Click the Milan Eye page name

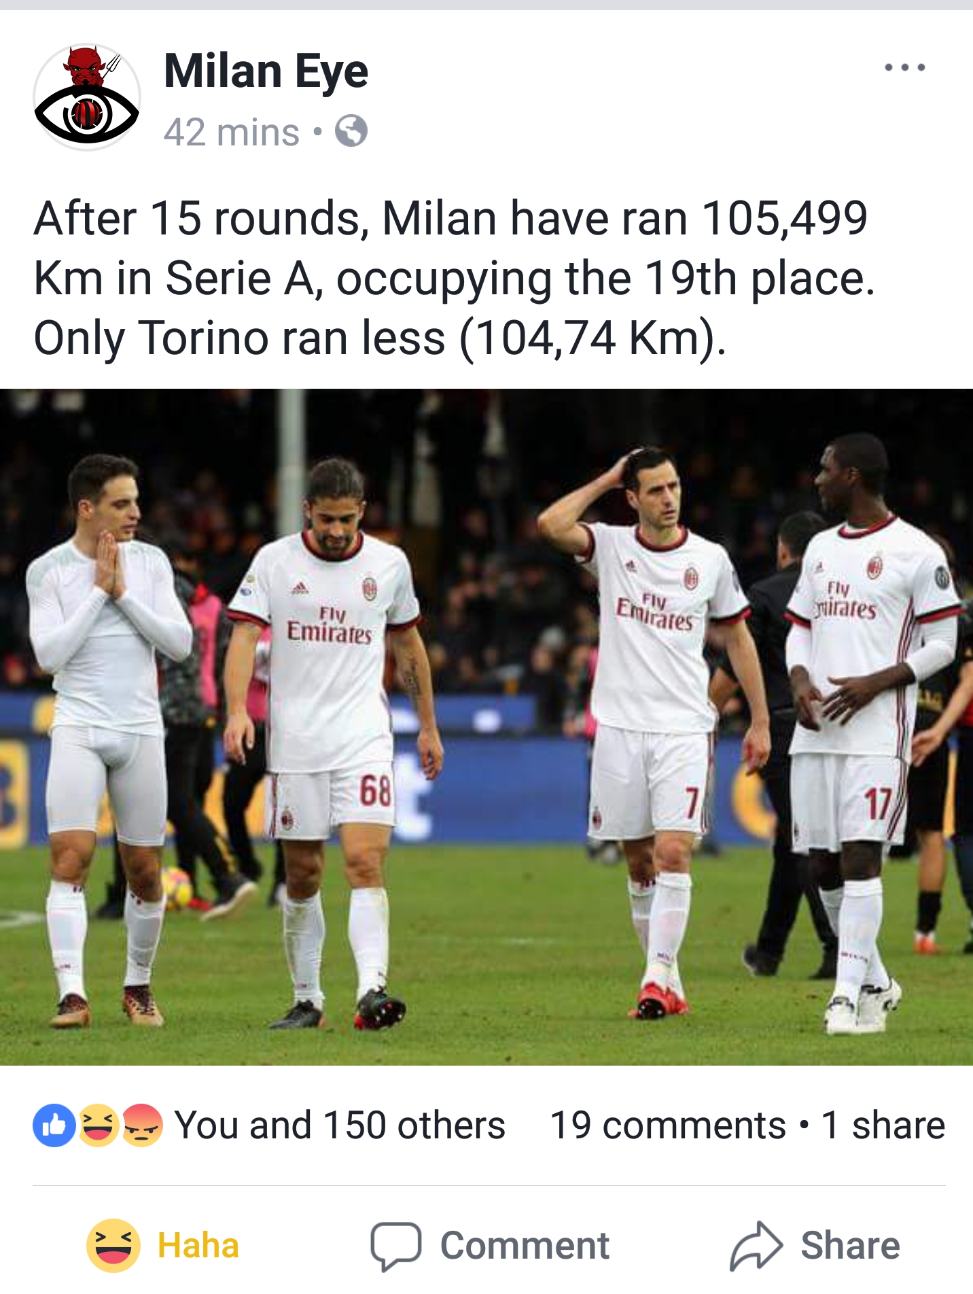pos(266,71)
